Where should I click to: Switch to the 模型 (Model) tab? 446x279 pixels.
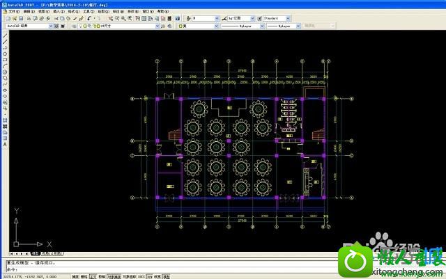[35, 253]
